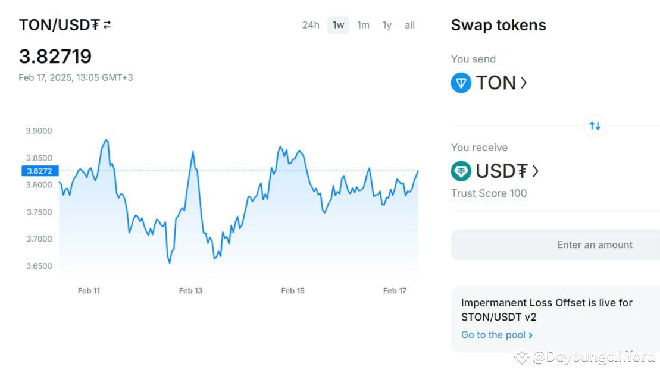This screenshot has width=660, height=370.
Task: Show the all-time chart range
Action: coord(409,25)
